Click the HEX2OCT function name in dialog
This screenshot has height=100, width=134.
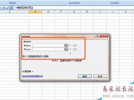coord(27,42)
